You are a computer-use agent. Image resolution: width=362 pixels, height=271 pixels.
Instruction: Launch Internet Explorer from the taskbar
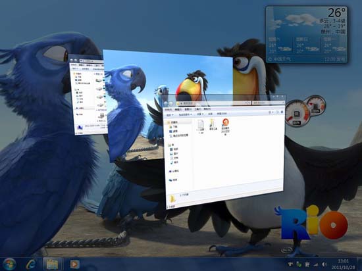pos(31,264)
